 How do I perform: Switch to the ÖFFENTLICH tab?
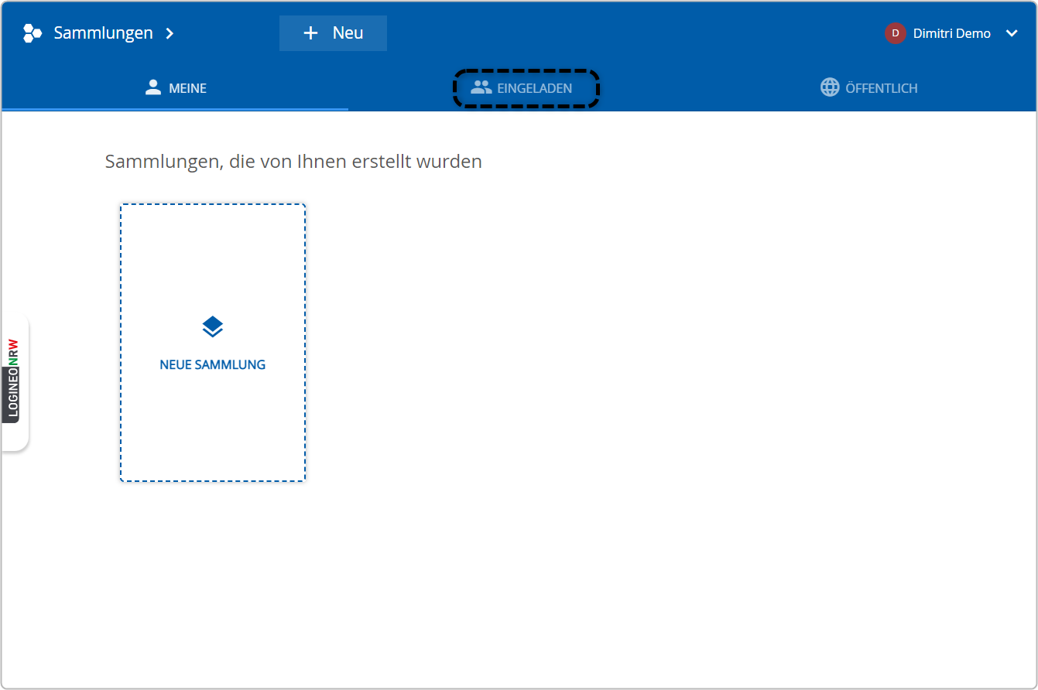[x=868, y=87]
